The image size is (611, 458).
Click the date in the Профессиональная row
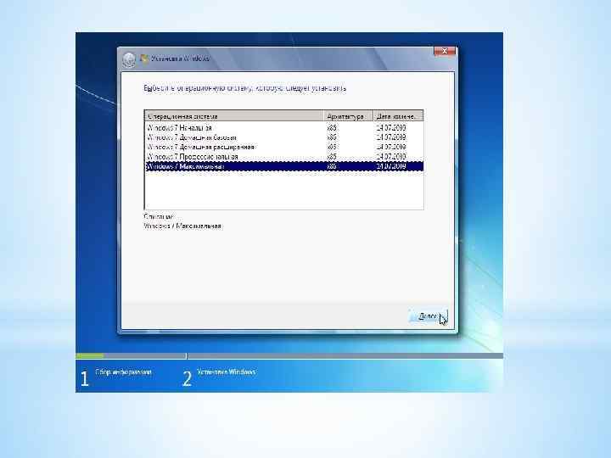tap(391, 157)
